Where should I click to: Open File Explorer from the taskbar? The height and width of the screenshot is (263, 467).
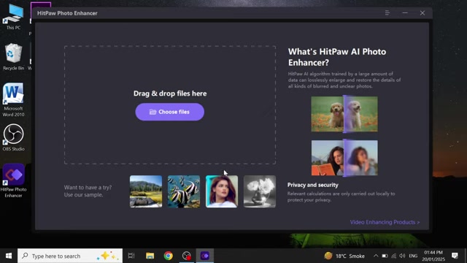pos(150,256)
